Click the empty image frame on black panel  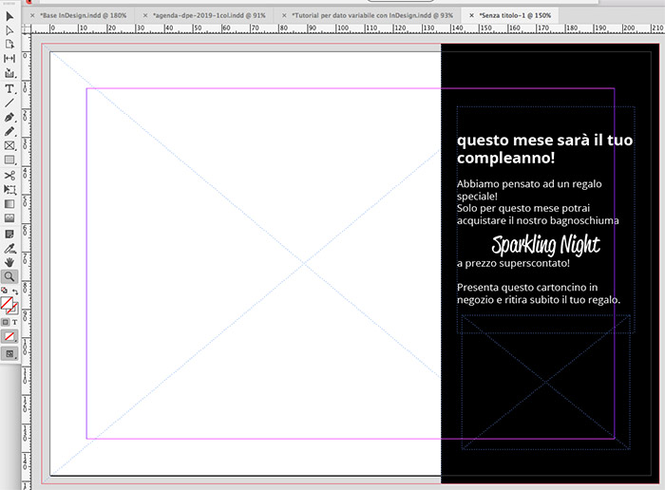click(x=546, y=382)
